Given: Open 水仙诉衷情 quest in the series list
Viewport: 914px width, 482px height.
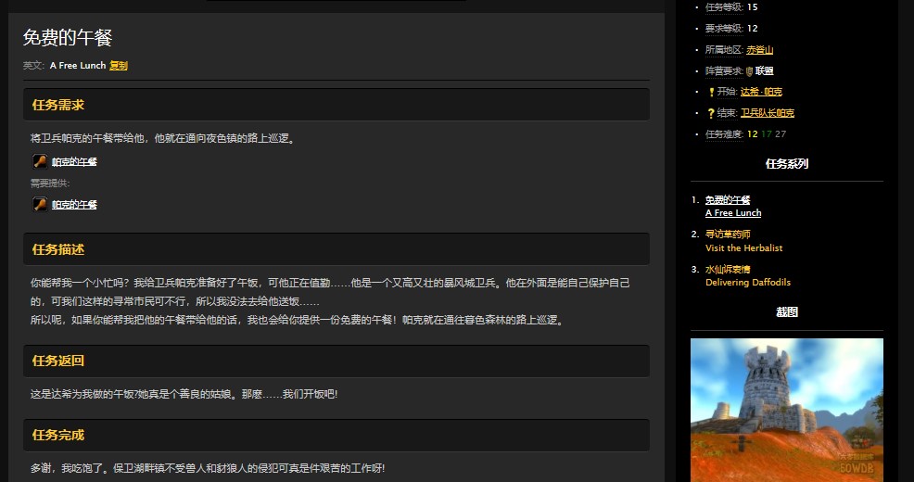Looking at the screenshot, I should 728,270.
